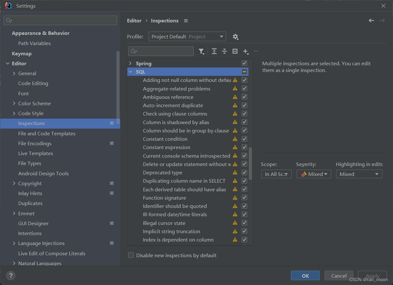Click warning icon for Deprecated type
This screenshot has height=285, width=393.
click(x=235, y=172)
